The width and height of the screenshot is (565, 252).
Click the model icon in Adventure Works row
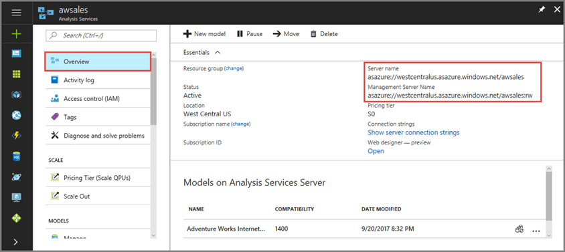tap(519, 229)
